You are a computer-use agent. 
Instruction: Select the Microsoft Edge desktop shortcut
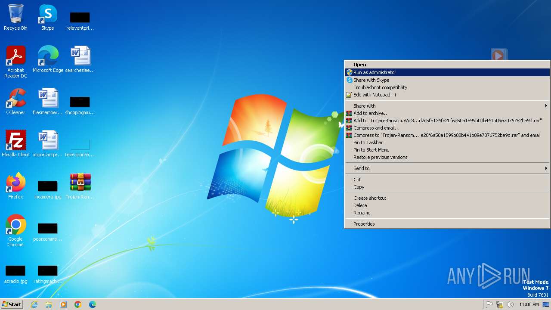(x=48, y=59)
